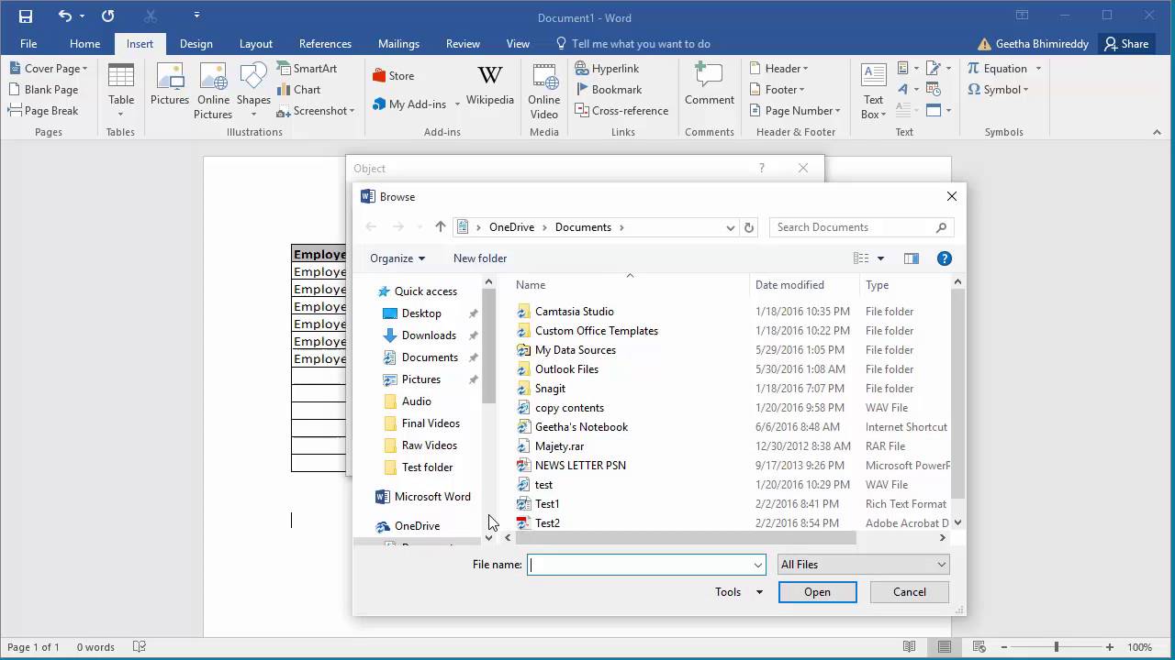Screen dimensions: 1175x660
Task: Select the NEWS LETTER PSN file
Action: point(580,466)
